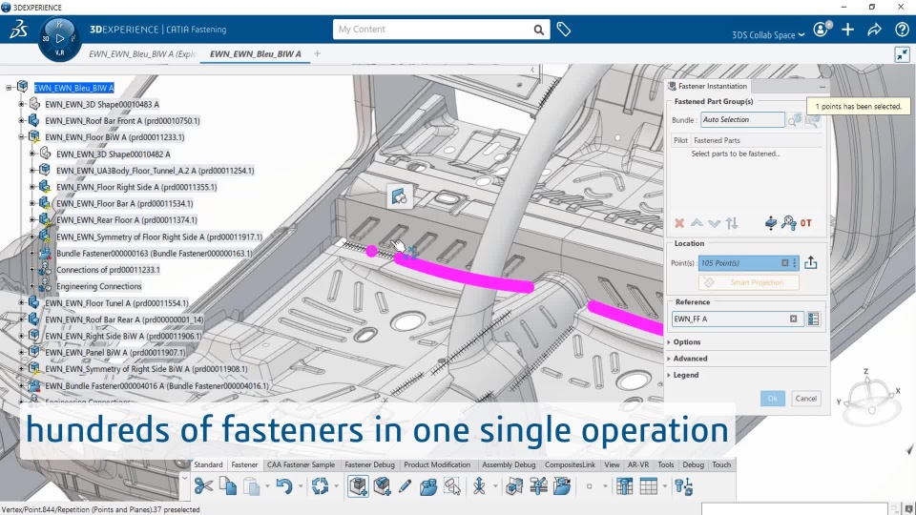Click the Ok button in Fastener Instantiation
This screenshot has height=515, width=916.
[x=773, y=399]
